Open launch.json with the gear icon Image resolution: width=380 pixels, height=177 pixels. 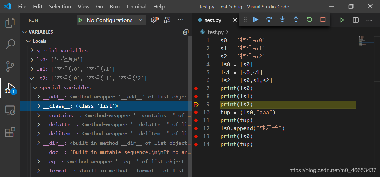point(154,20)
